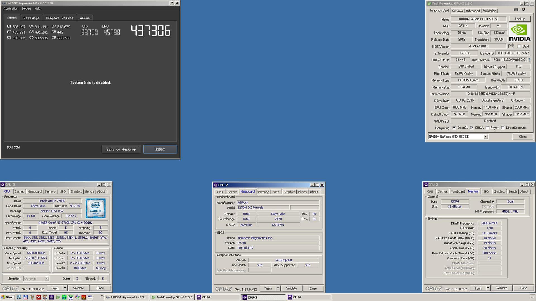Viewport: 536px width, 301px height.
Task: Click system tray expand arrows
Action: pos(532,297)
